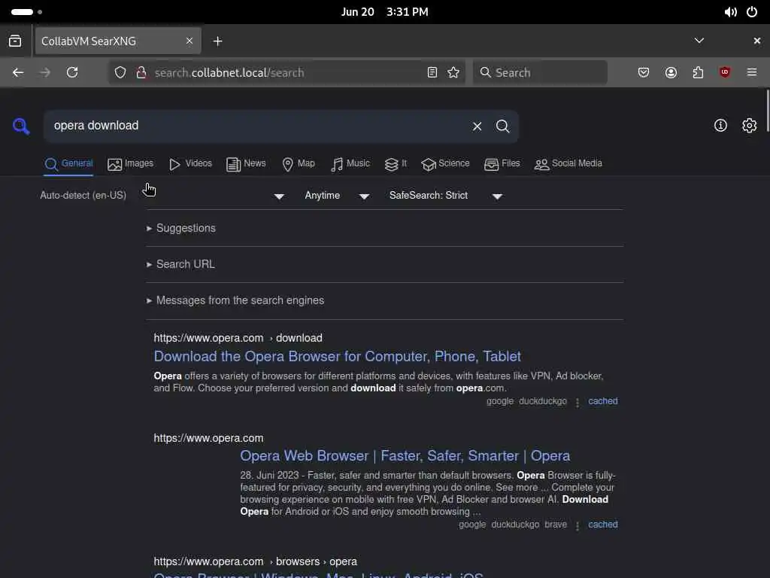
Task: Open Opera Web Browser Faster, Safer, Smarter link
Action: (405, 456)
